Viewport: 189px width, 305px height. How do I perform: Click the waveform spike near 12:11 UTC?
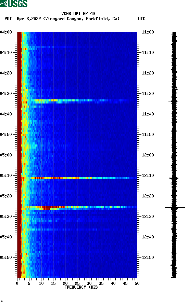click(174, 178)
